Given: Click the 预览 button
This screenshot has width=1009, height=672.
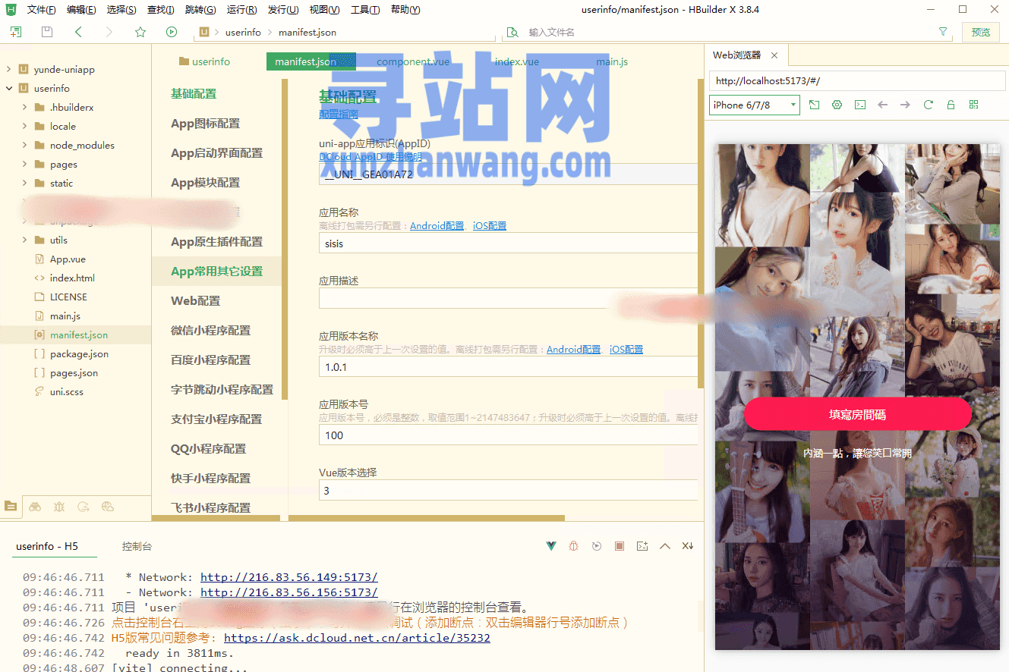Looking at the screenshot, I should 981,32.
